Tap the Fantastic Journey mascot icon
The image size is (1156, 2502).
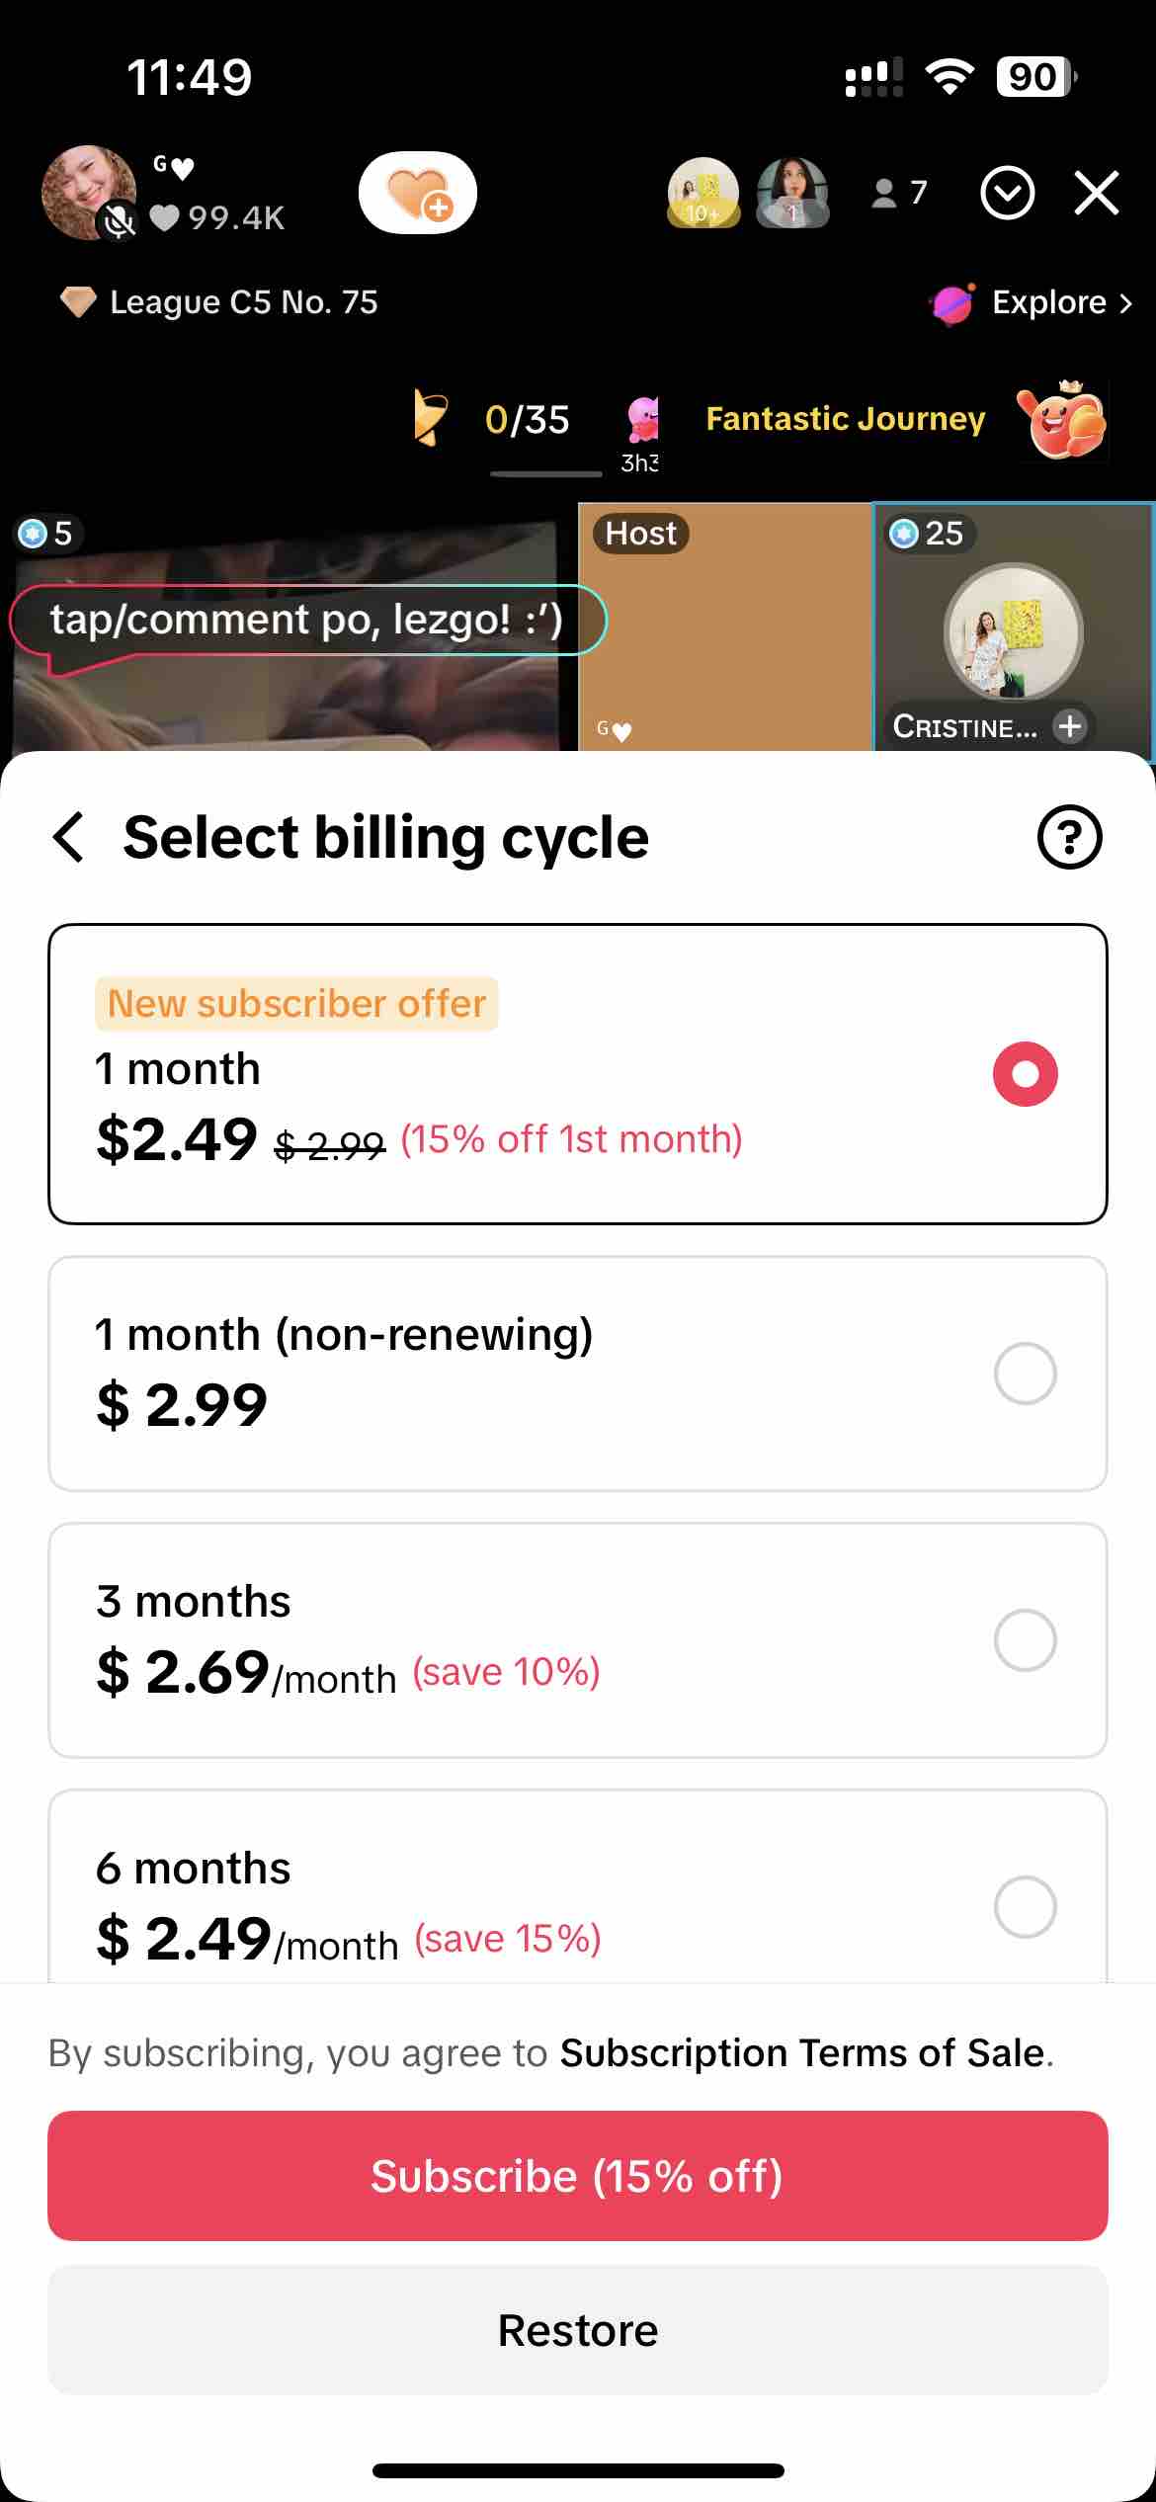(x=1063, y=419)
